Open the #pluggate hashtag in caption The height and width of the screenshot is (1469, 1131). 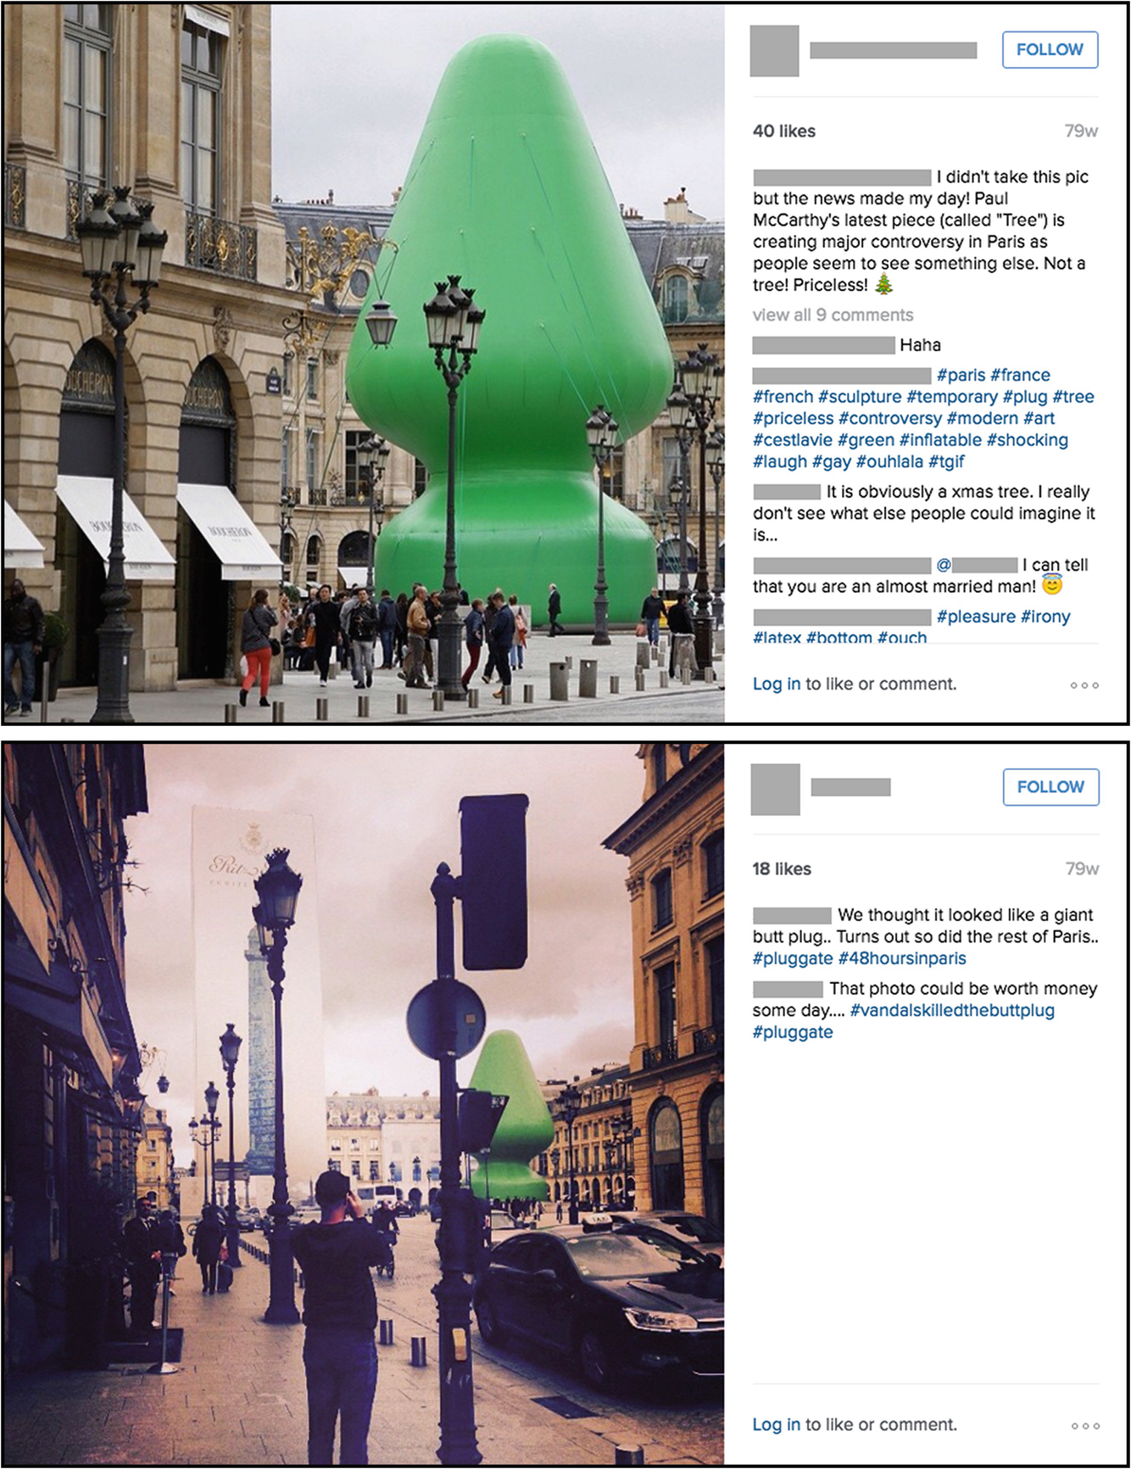pyautogui.click(x=793, y=958)
